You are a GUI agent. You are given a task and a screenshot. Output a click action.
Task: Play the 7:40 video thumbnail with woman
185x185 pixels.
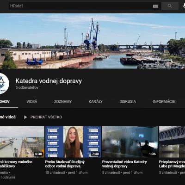click(x=73, y=142)
